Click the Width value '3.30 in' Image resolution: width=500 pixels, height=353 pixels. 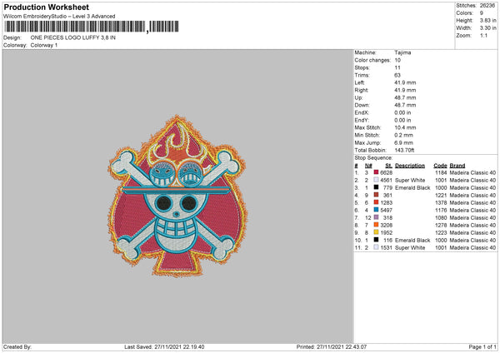pos(487,28)
